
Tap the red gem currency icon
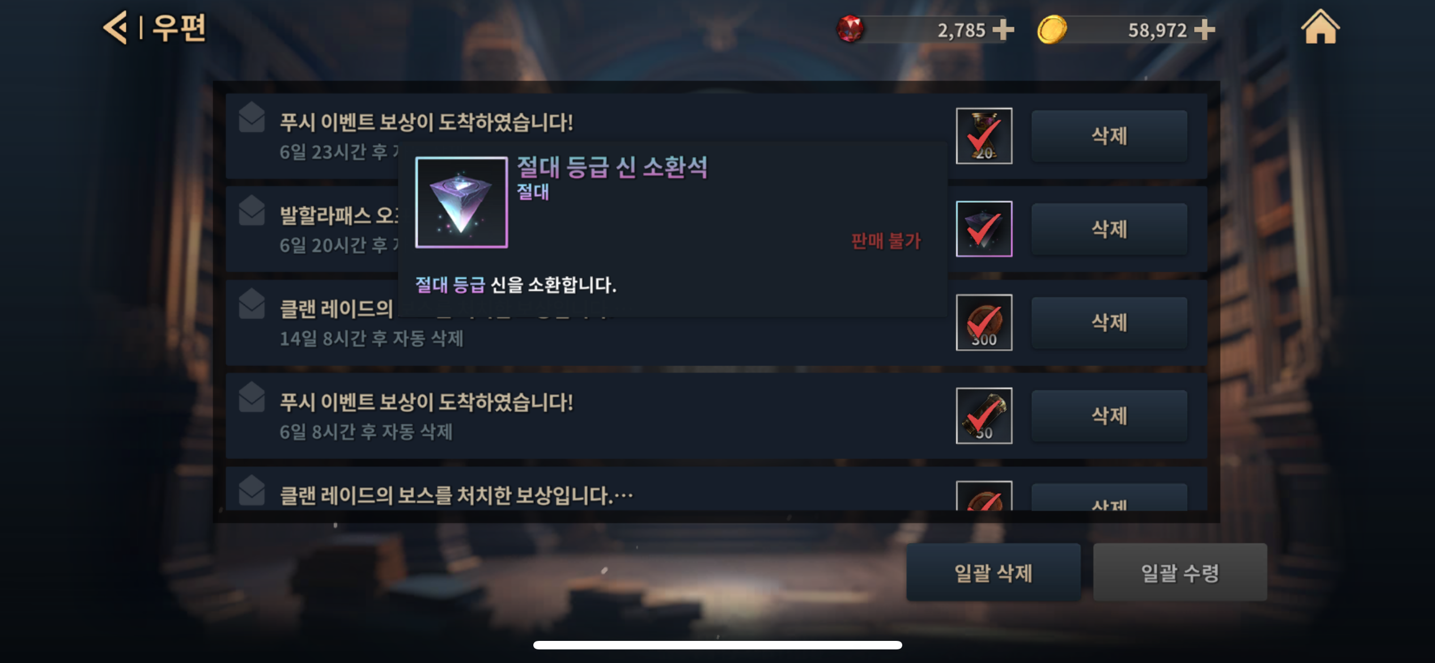[x=850, y=29]
